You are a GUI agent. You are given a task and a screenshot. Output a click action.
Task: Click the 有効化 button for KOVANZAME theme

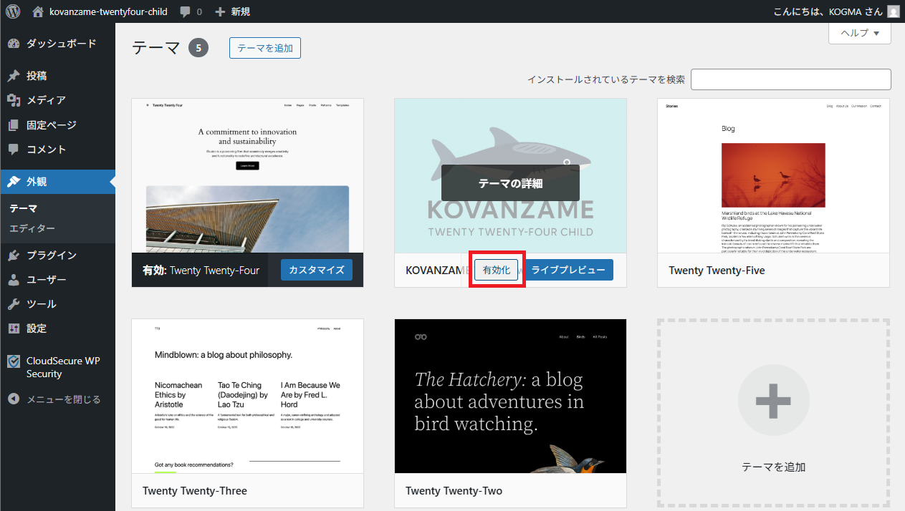click(497, 270)
